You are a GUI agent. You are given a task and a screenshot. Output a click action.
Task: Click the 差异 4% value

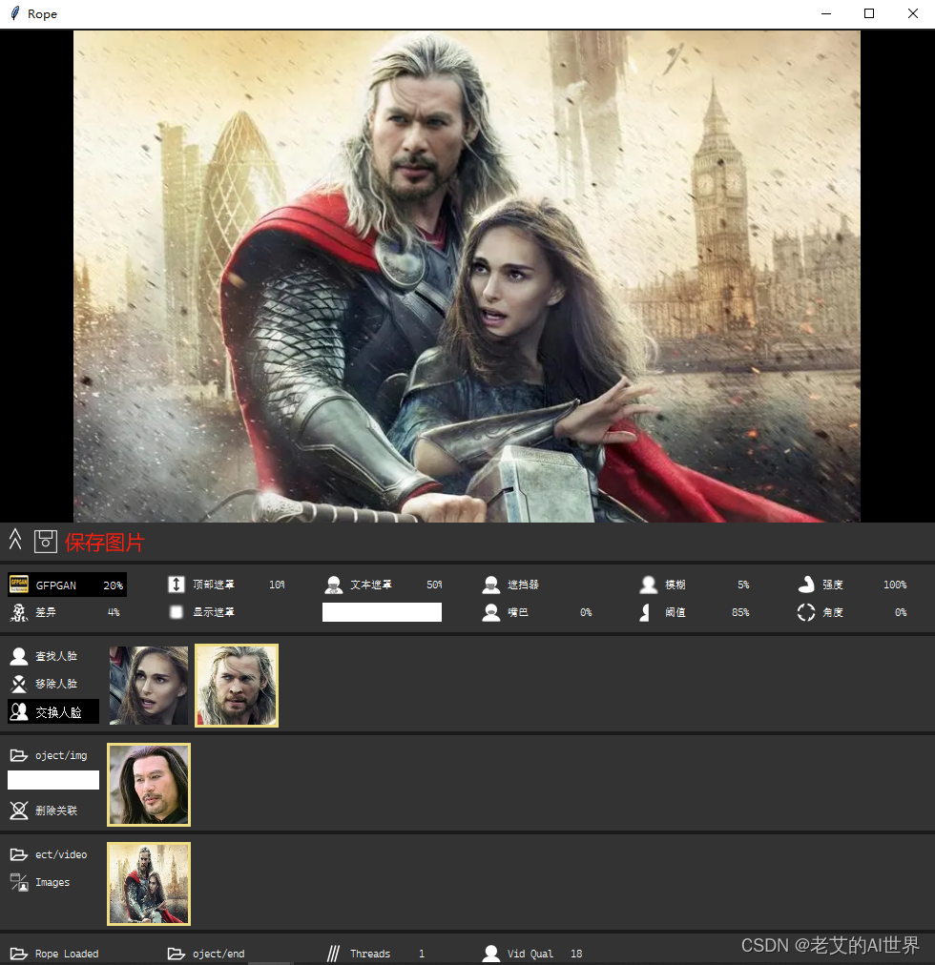(114, 612)
